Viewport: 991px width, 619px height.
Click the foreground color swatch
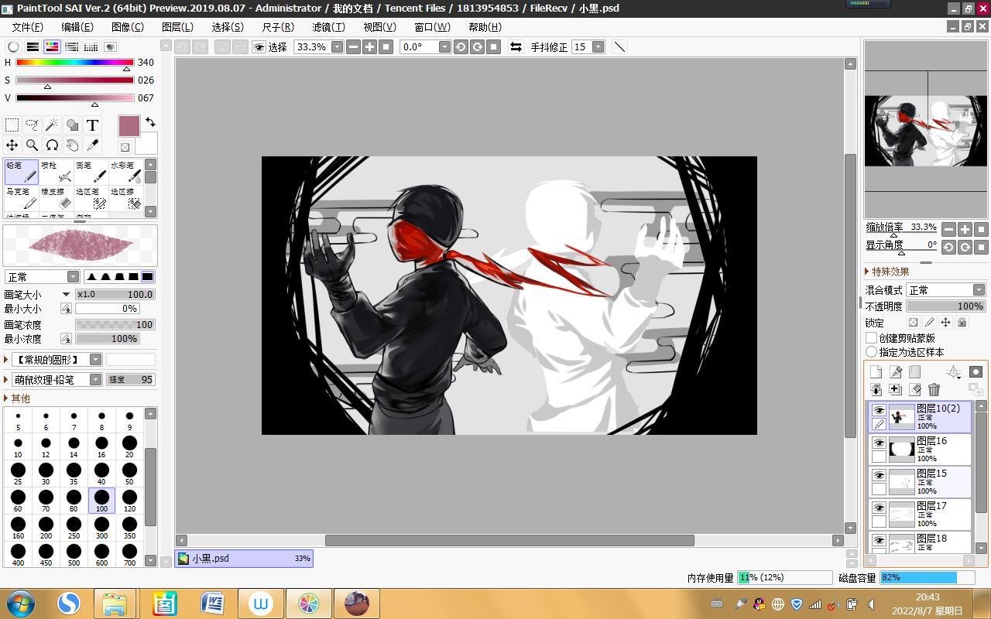pyautogui.click(x=129, y=125)
